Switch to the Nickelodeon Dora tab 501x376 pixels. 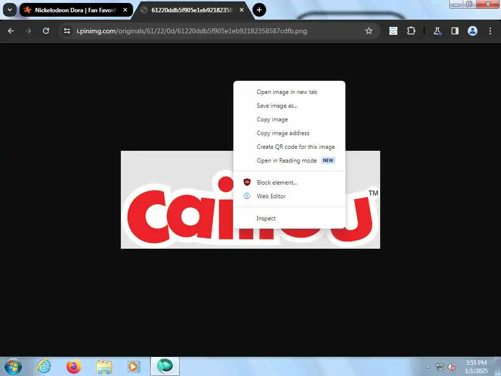pyautogui.click(x=76, y=10)
